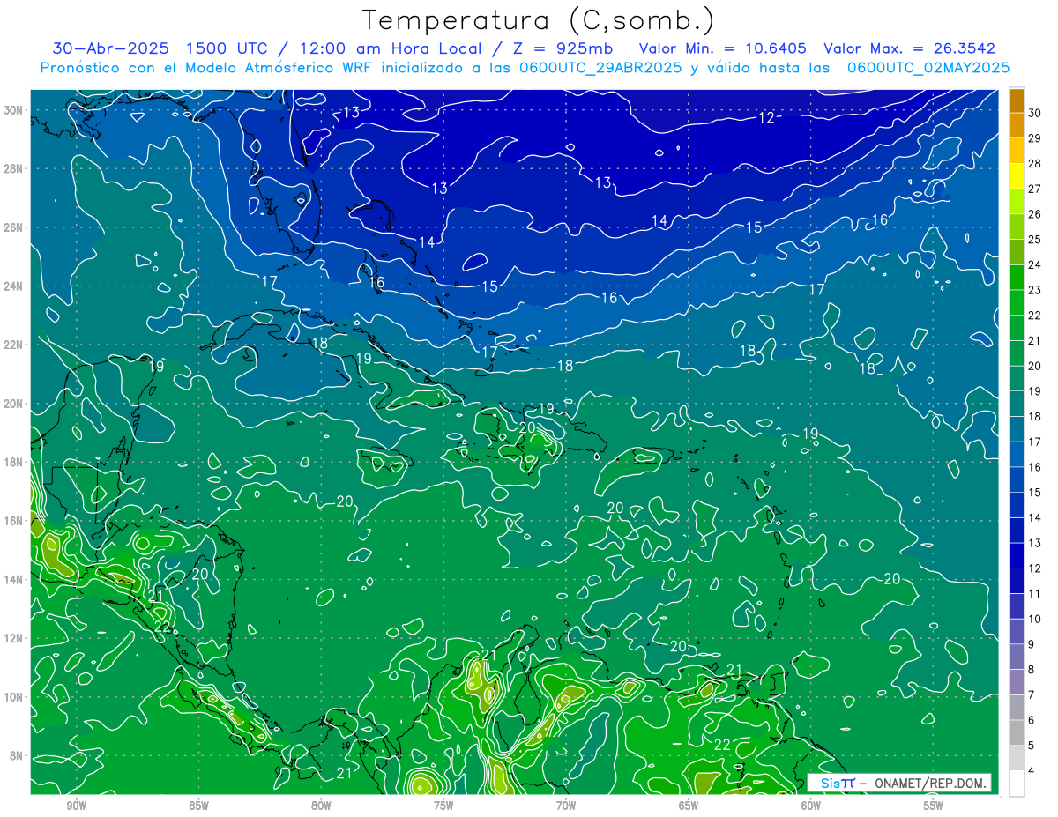The height and width of the screenshot is (817, 1058).
Task: Click the 80W longitude axis label
Action: (x=321, y=806)
